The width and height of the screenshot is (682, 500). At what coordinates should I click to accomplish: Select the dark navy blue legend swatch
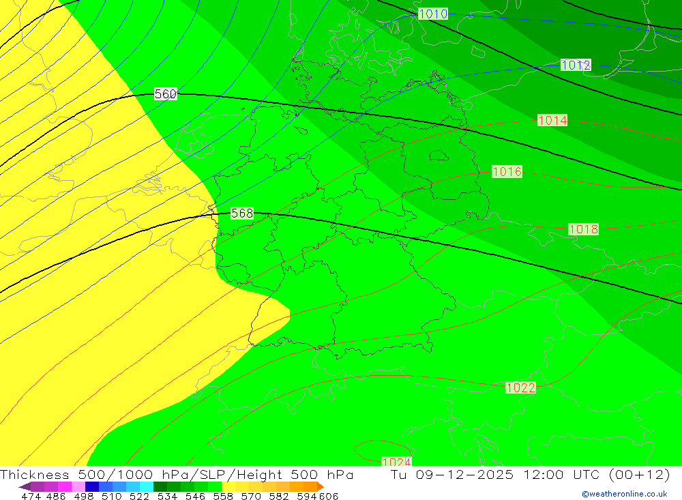[x=92, y=487]
